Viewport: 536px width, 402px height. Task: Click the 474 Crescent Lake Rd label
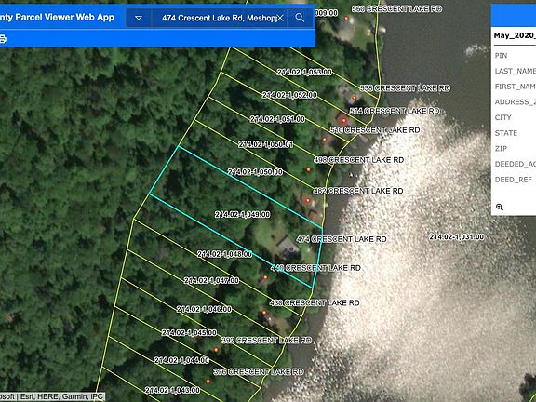point(342,239)
